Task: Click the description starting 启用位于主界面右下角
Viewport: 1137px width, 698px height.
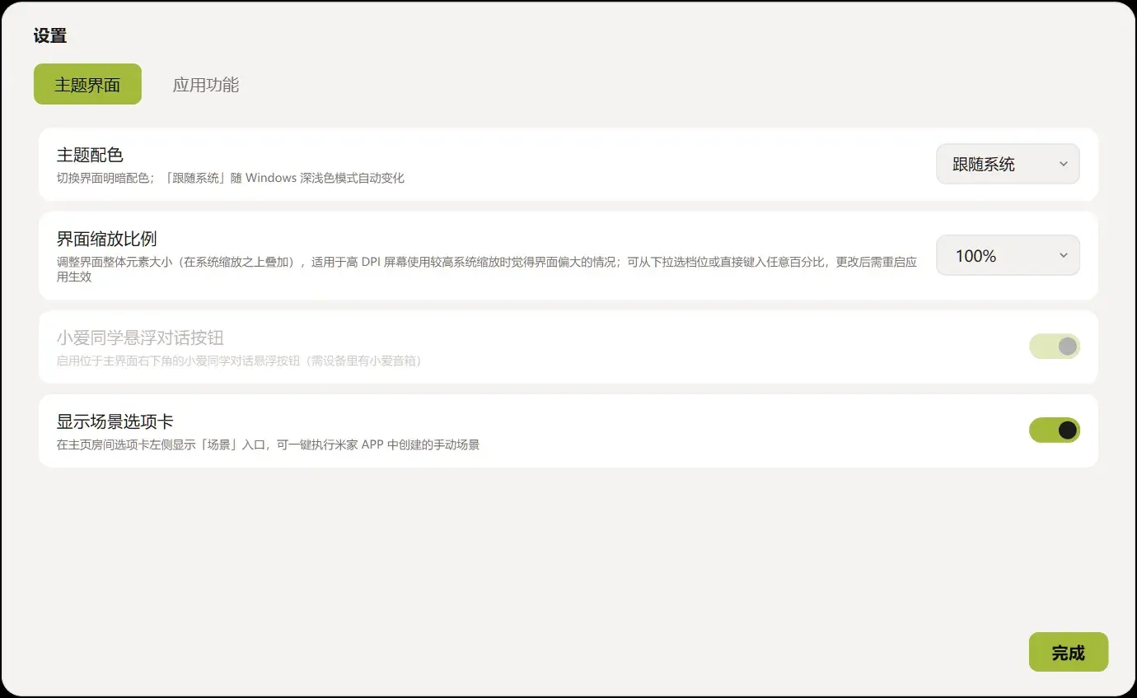Action: click(x=239, y=361)
